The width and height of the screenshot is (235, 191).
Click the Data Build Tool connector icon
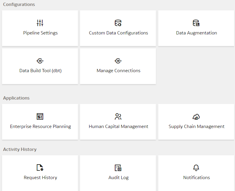click(40, 61)
